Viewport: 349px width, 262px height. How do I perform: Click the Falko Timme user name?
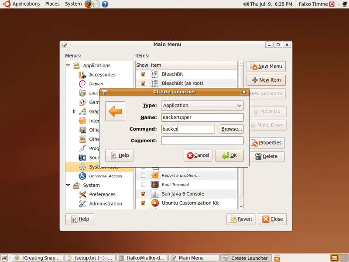(313, 4)
